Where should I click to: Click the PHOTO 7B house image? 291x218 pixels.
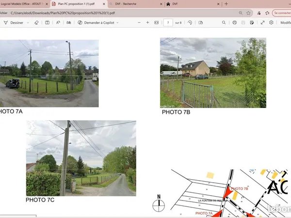(213, 73)
